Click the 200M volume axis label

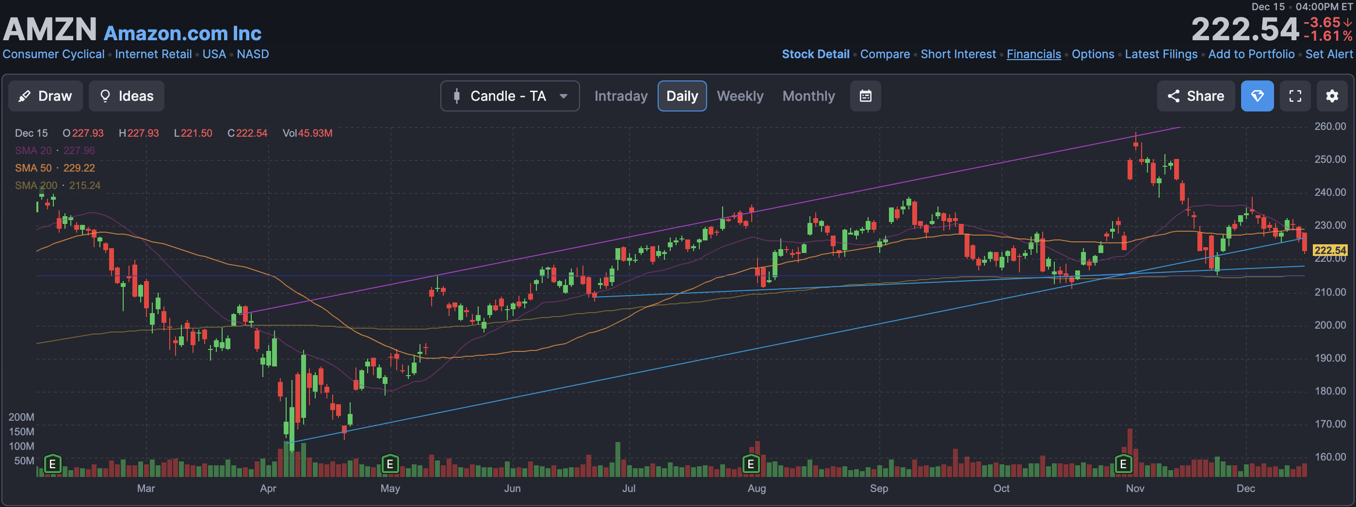pos(21,417)
